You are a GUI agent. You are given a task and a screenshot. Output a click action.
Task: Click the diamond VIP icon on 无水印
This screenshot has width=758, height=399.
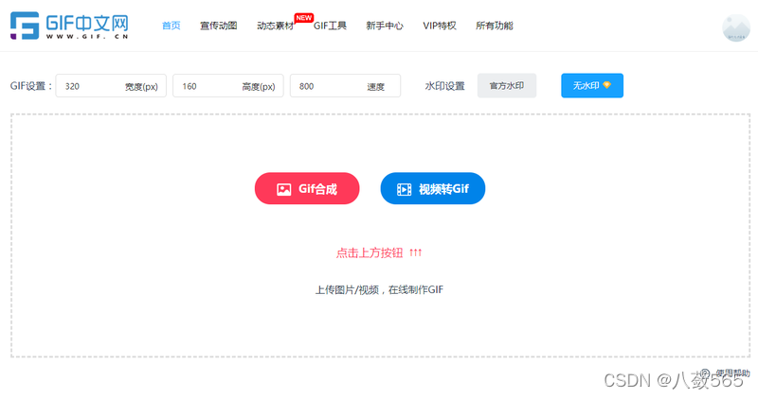pyautogui.click(x=606, y=85)
